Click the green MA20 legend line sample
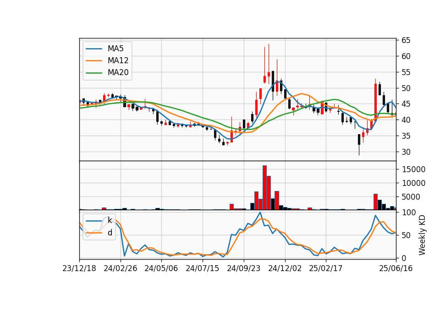Image resolution: width=440 pixels, height=316 pixels. pos(94,73)
